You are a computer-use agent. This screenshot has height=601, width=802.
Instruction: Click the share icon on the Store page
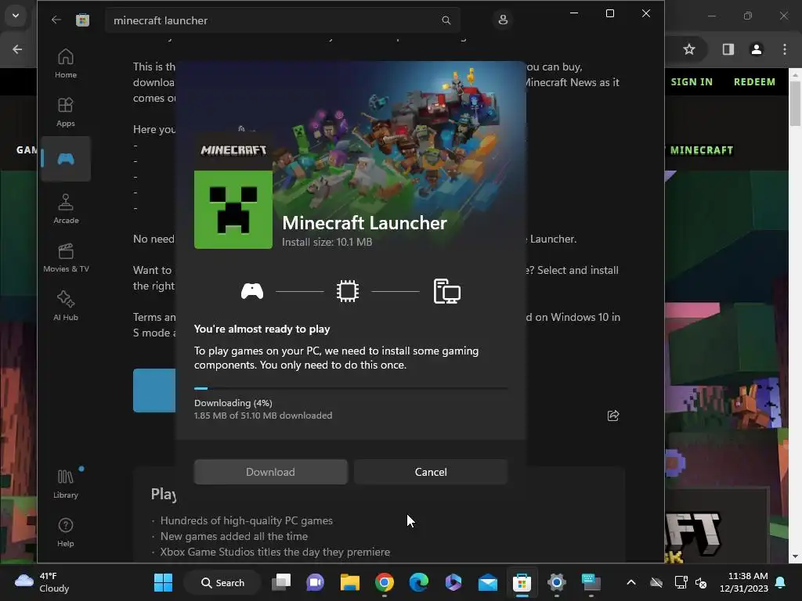[x=612, y=416]
